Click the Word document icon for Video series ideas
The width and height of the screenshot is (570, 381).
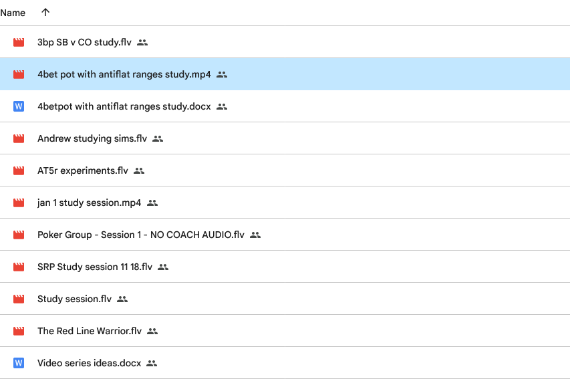click(x=19, y=364)
